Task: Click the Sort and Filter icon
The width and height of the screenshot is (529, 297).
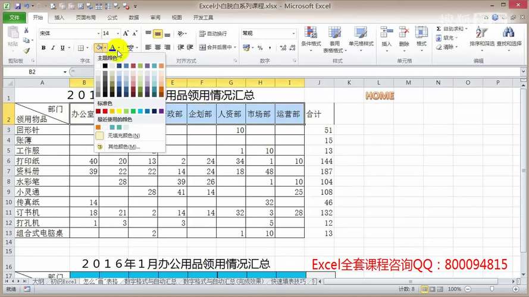Action: [481, 32]
